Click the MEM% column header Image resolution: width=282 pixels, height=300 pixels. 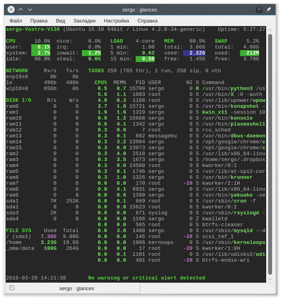(x=120, y=82)
